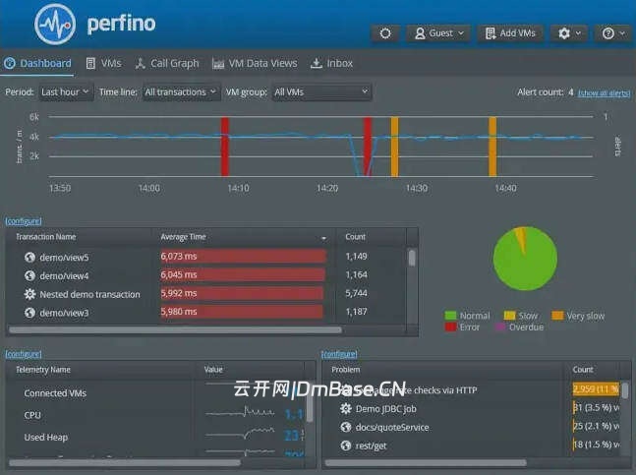The image size is (636, 475).
Task: Click the orange alert marker before 14:40
Action: click(x=492, y=147)
